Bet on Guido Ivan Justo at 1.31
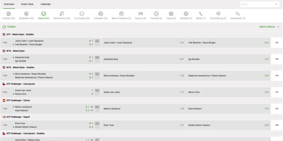The image size is (283, 141). pos(144,92)
